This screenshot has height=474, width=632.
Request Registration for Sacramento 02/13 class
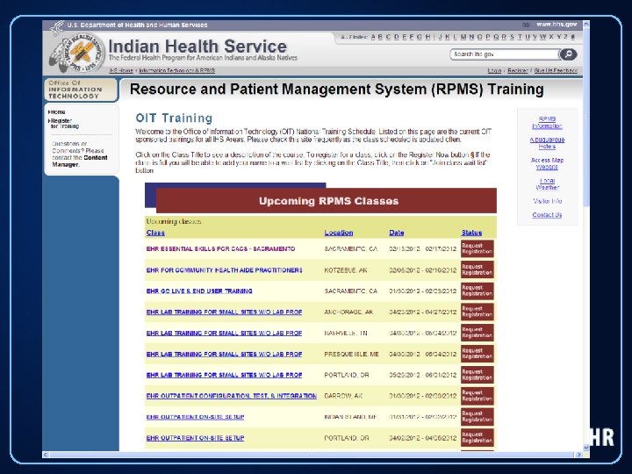click(x=478, y=248)
